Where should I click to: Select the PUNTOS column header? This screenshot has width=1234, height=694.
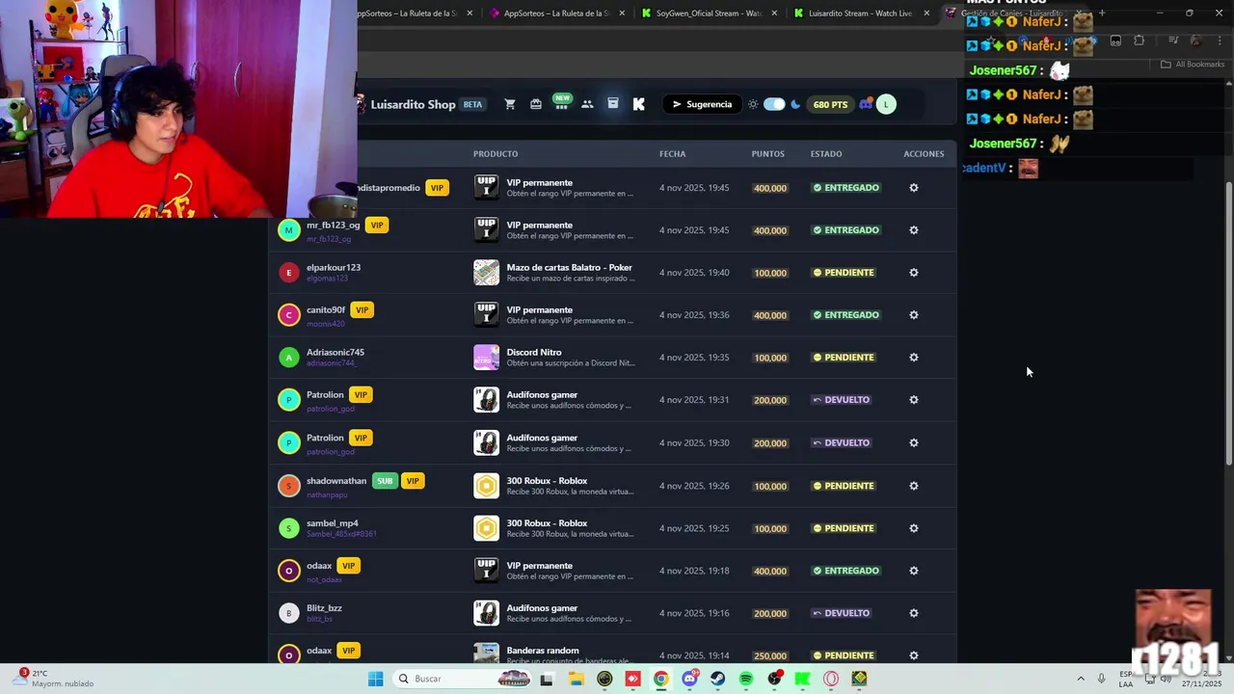coord(768,154)
